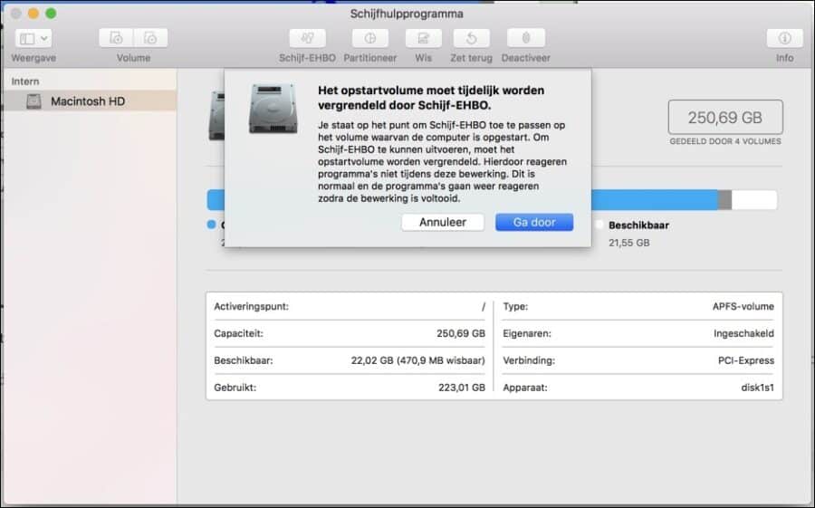The height and width of the screenshot is (508, 815).
Task: Click the Schijfhulpprogramma window title
Action: pyautogui.click(x=407, y=14)
